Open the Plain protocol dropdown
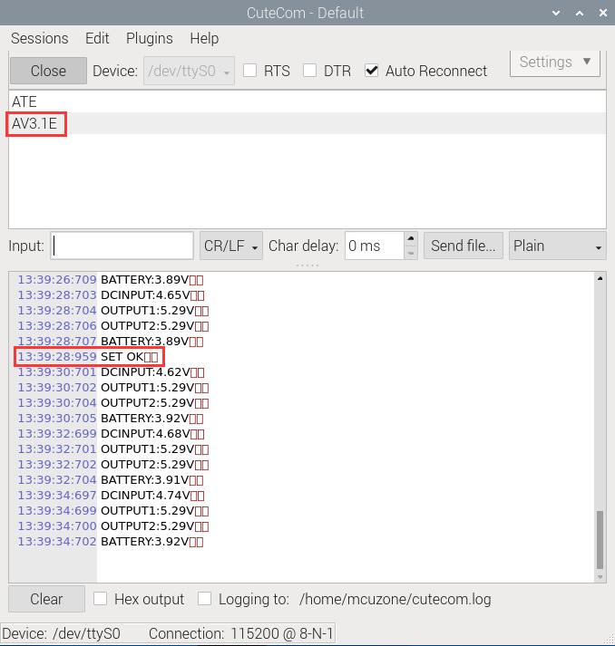 (557, 246)
